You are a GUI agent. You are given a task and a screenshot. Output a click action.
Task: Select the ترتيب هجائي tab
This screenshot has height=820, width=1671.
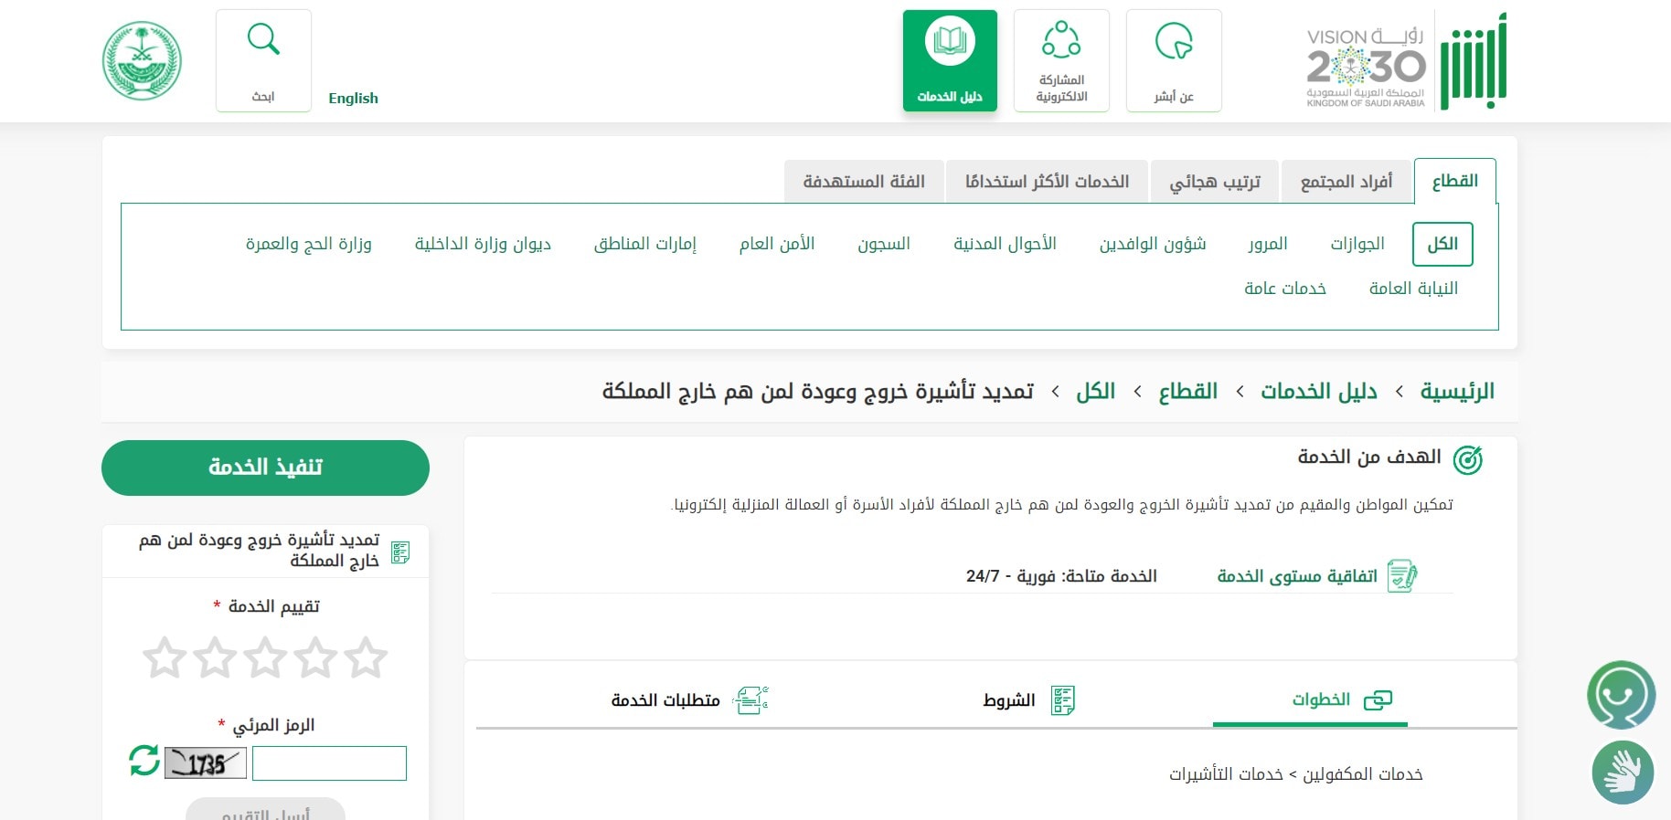[1215, 182]
